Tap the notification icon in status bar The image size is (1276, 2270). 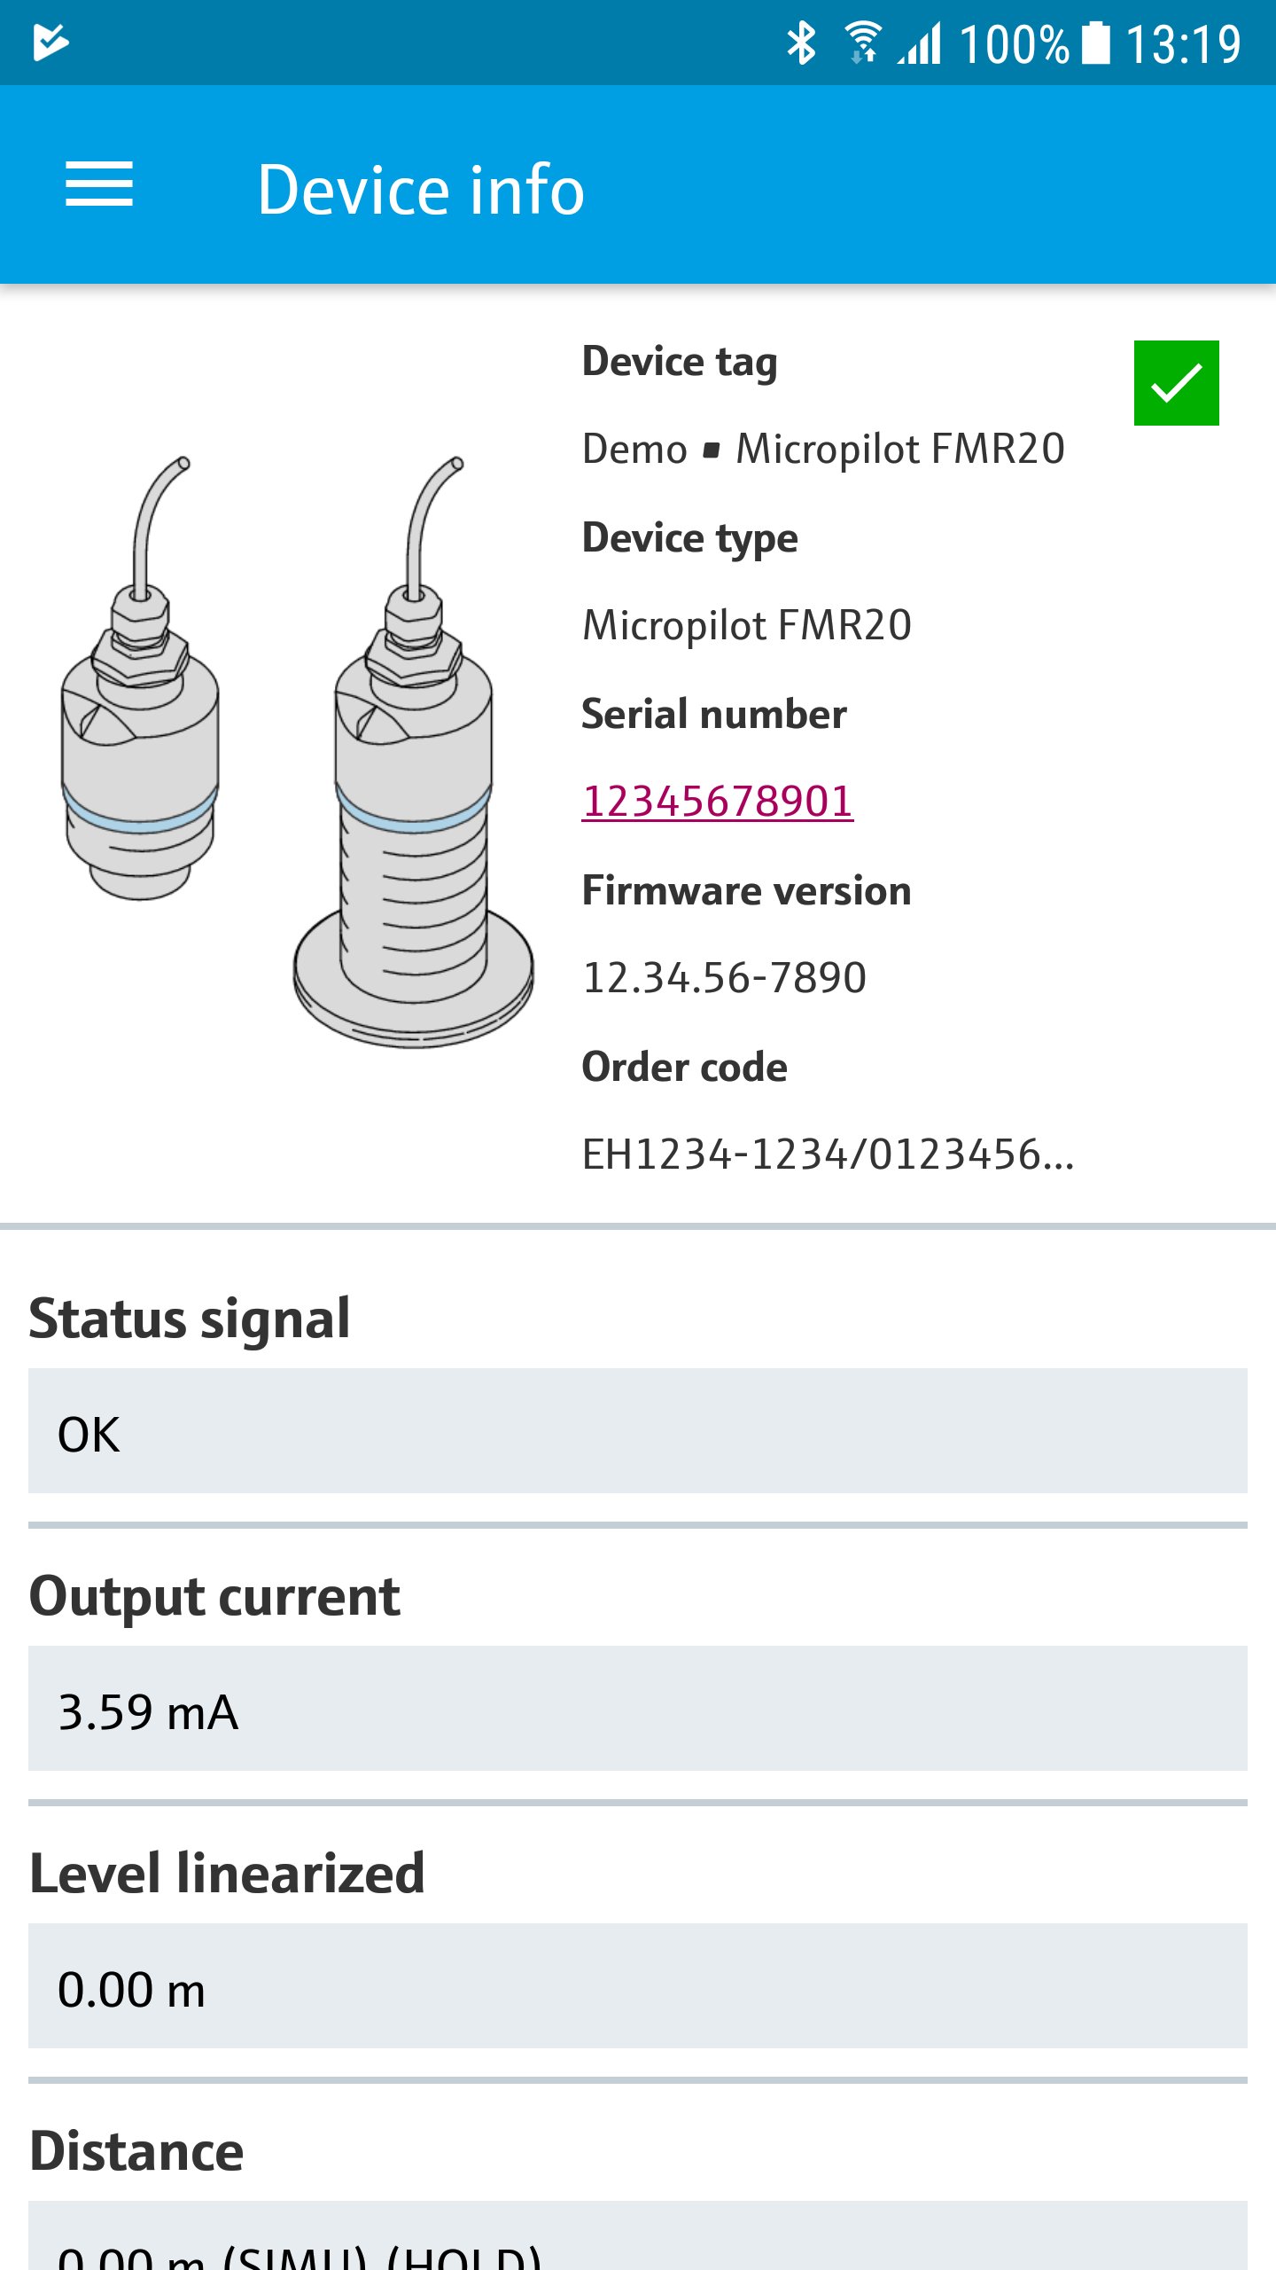click(x=51, y=43)
